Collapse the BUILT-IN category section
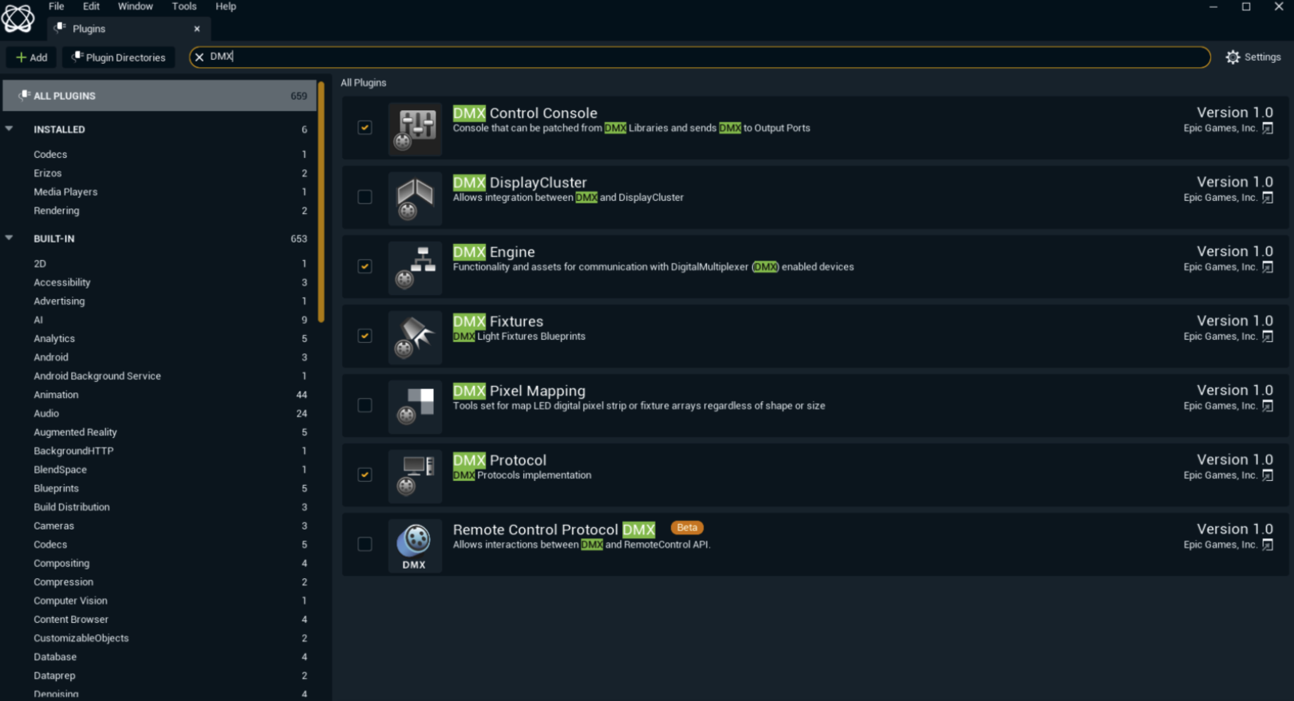Viewport: 1294px width, 701px height. tap(10, 238)
